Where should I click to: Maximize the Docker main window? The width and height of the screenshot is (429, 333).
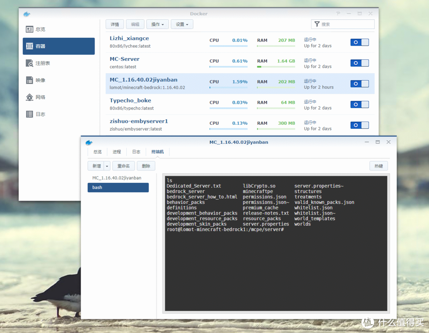pos(359,14)
